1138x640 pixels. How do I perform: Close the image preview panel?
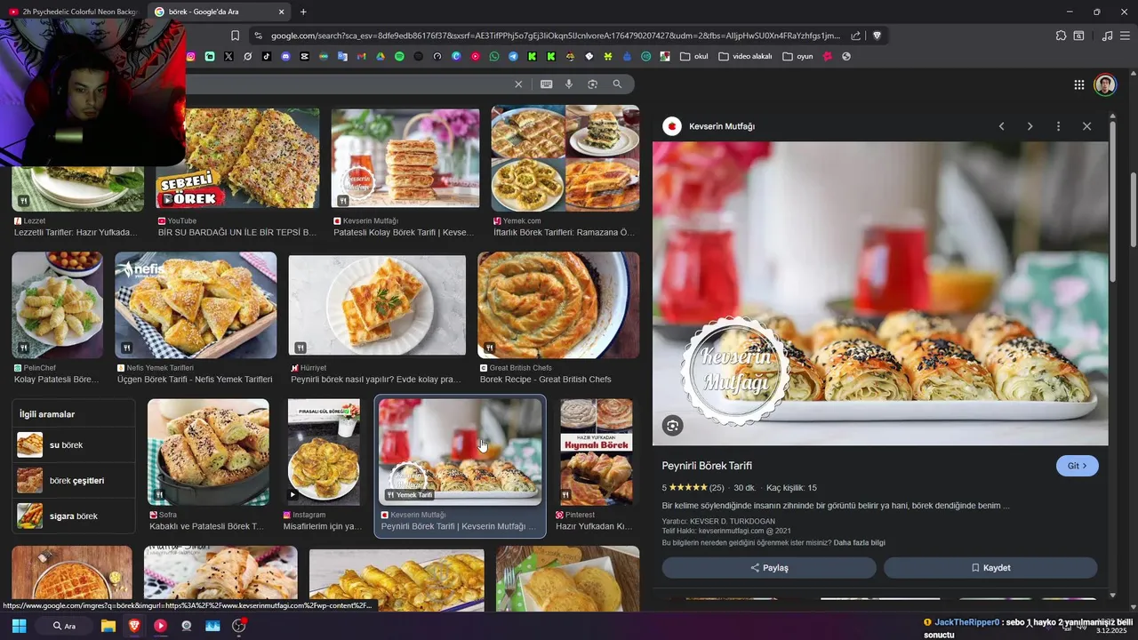tap(1086, 126)
